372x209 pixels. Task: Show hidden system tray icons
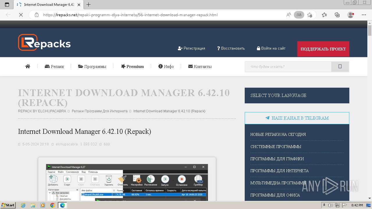click(324, 205)
